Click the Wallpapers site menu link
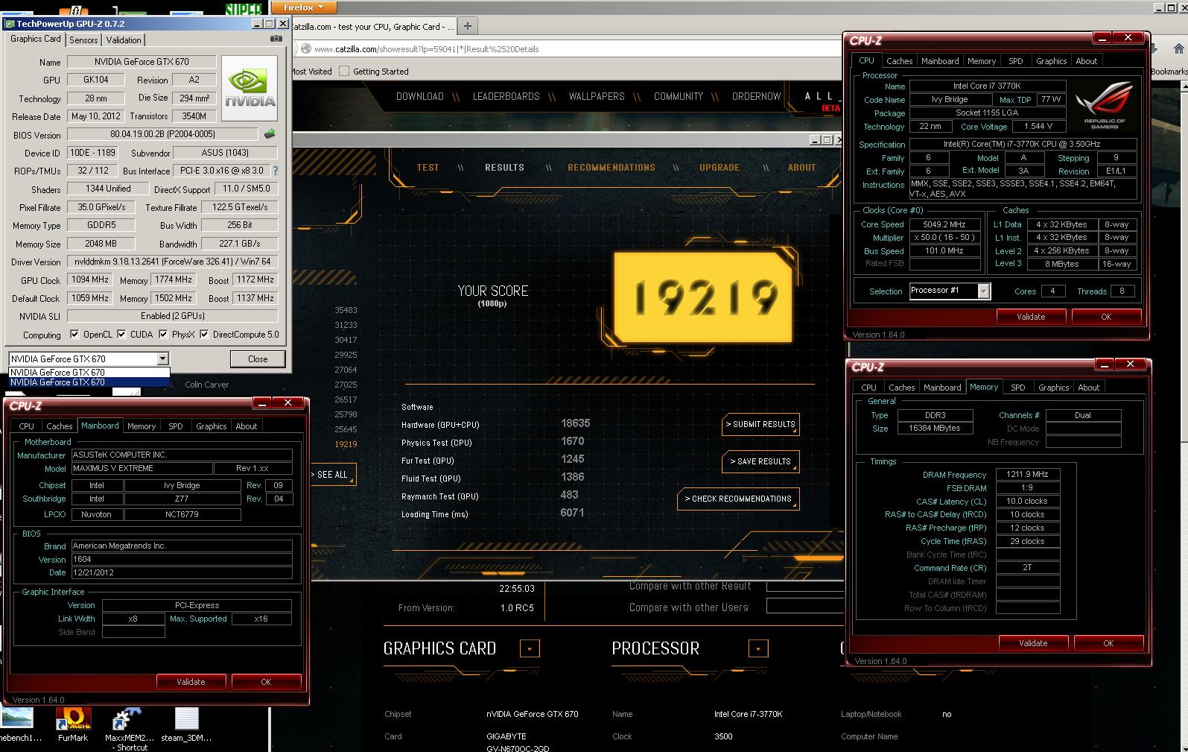The width and height of the screenshot is (1188, 752). point(597,96)
